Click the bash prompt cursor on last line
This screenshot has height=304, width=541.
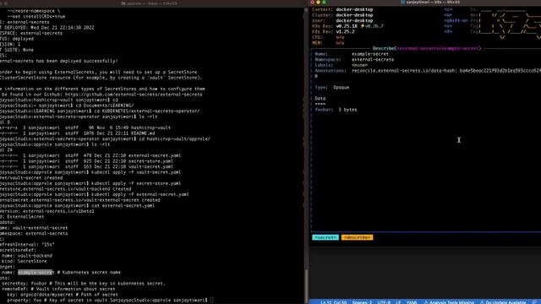coord(211,301)
